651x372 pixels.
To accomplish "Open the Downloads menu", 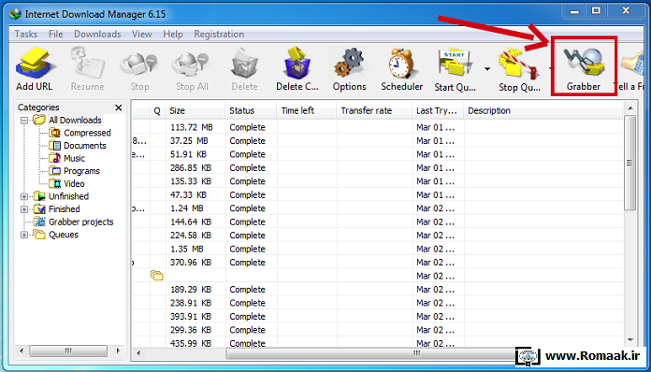I will 97,34.
